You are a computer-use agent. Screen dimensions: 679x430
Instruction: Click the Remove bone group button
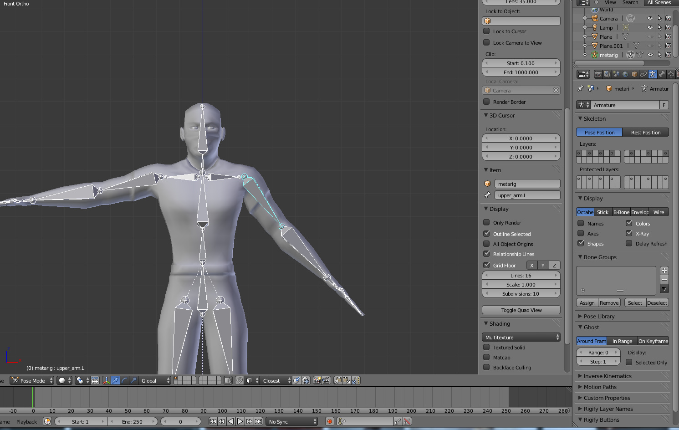point(609,302)
